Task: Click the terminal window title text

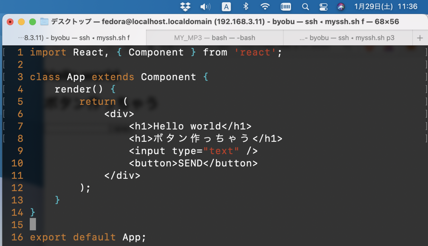Action: [x=225, y=21]
